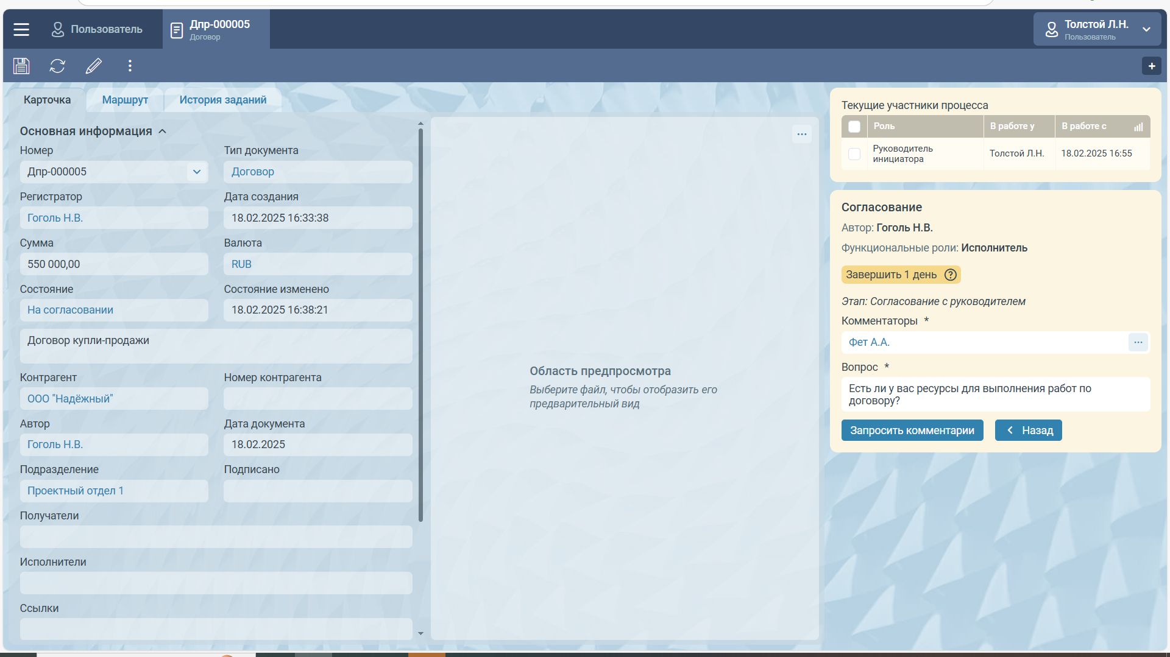Click the help icon beside Завершить 1 день
The height and width of the screenshot is (657, 1170).
(x=950, y=275)
